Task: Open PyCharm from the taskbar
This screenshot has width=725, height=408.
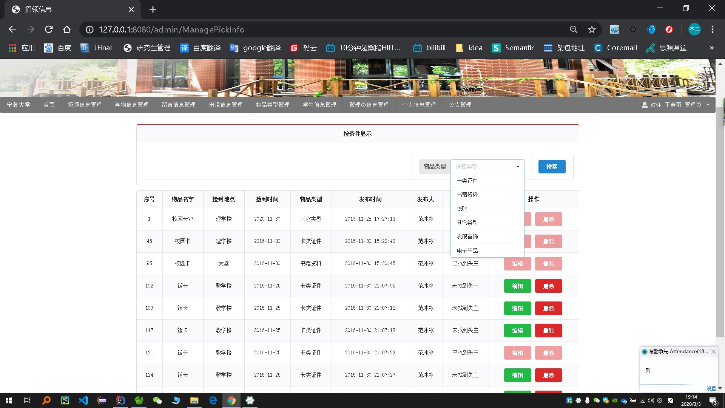Action: point(65,400)
